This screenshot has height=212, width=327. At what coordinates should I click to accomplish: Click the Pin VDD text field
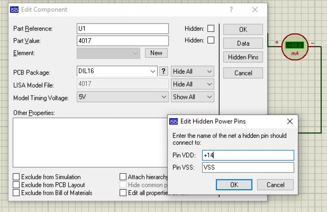pyautogui.click(x=248, y=155)
